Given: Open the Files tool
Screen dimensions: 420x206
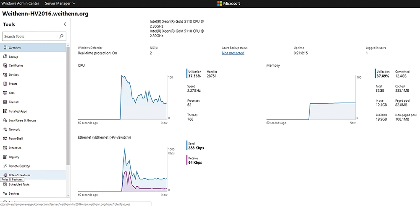Looking at the screenshot, I should (33, 93).
